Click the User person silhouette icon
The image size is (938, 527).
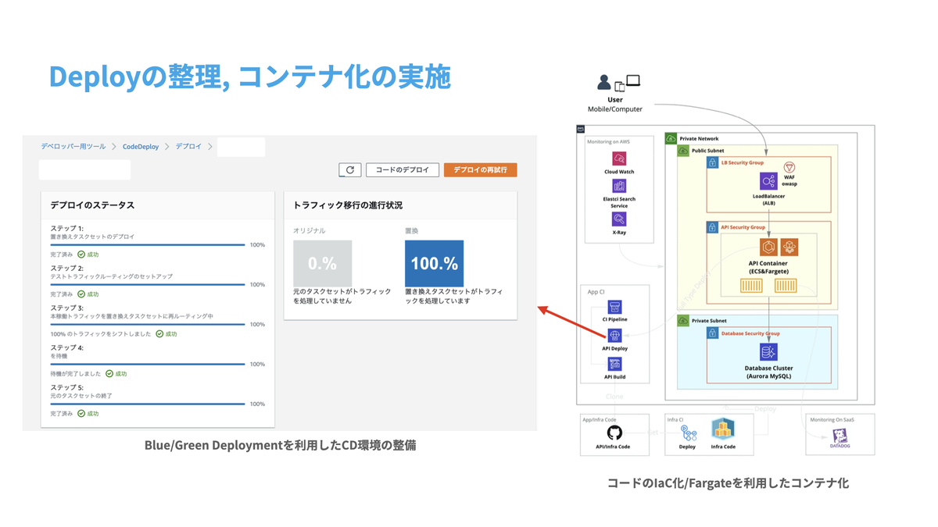point(603,82)
